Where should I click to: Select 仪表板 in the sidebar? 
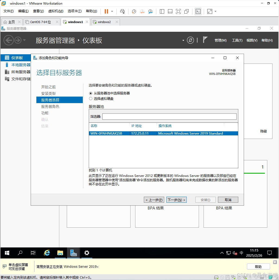[x=16, y=58]
